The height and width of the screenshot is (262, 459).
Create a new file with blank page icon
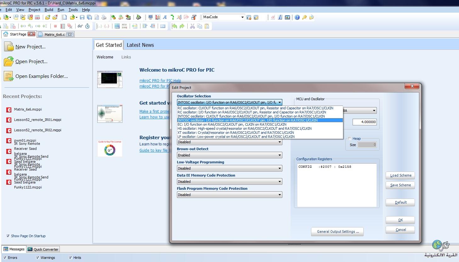pos(65,17)
